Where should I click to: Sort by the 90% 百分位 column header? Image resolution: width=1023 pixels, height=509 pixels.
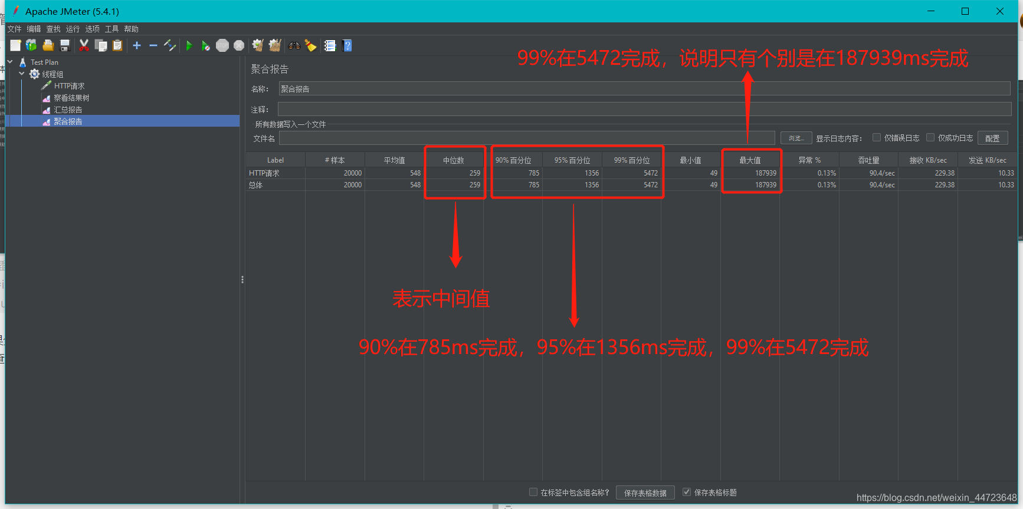(x=513, y=160)
